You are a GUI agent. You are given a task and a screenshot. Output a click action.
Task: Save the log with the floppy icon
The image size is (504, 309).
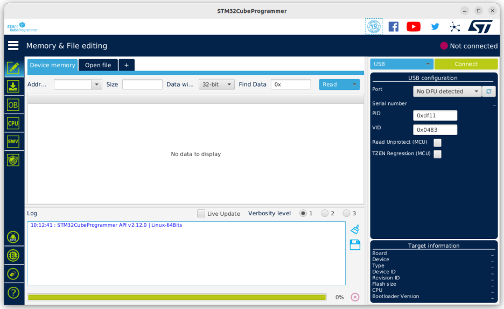(x=355, y=245)
